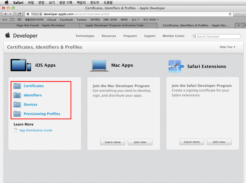Viewport: 246px width, 183px height.
Task: Open the 위키백과 bookmark
Action: coord(95,20)
